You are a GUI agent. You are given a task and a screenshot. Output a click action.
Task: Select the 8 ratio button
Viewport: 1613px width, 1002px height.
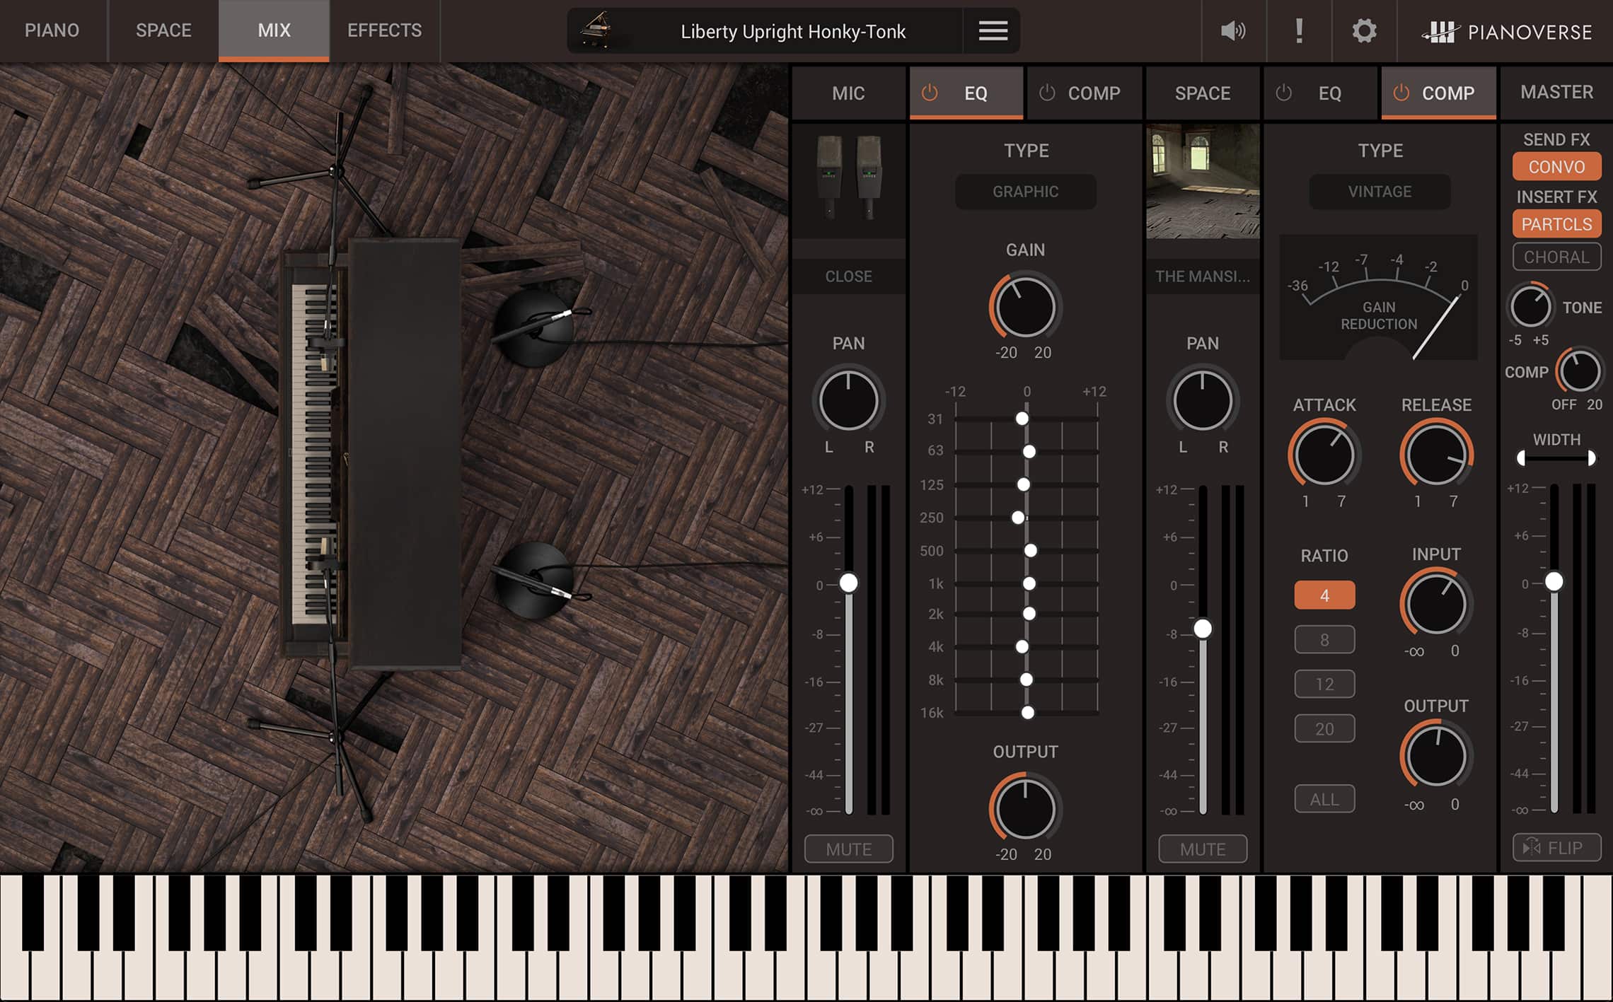pyautogui.click(x=1324, y=639)
